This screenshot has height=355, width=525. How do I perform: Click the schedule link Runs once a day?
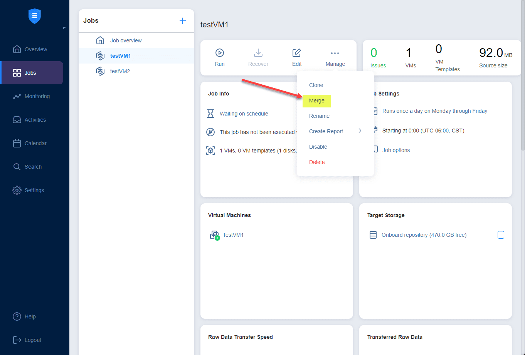tap(435, 111)
